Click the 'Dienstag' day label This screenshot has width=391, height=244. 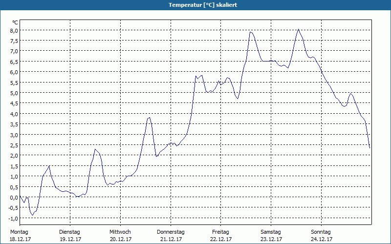(x=69, y=232)
